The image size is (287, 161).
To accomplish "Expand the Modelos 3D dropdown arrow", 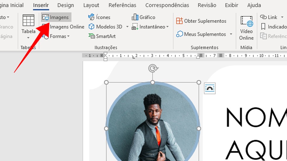I will (127, 27).
